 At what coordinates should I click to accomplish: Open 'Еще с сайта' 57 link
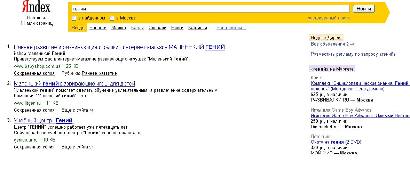(x=75, y=147)
